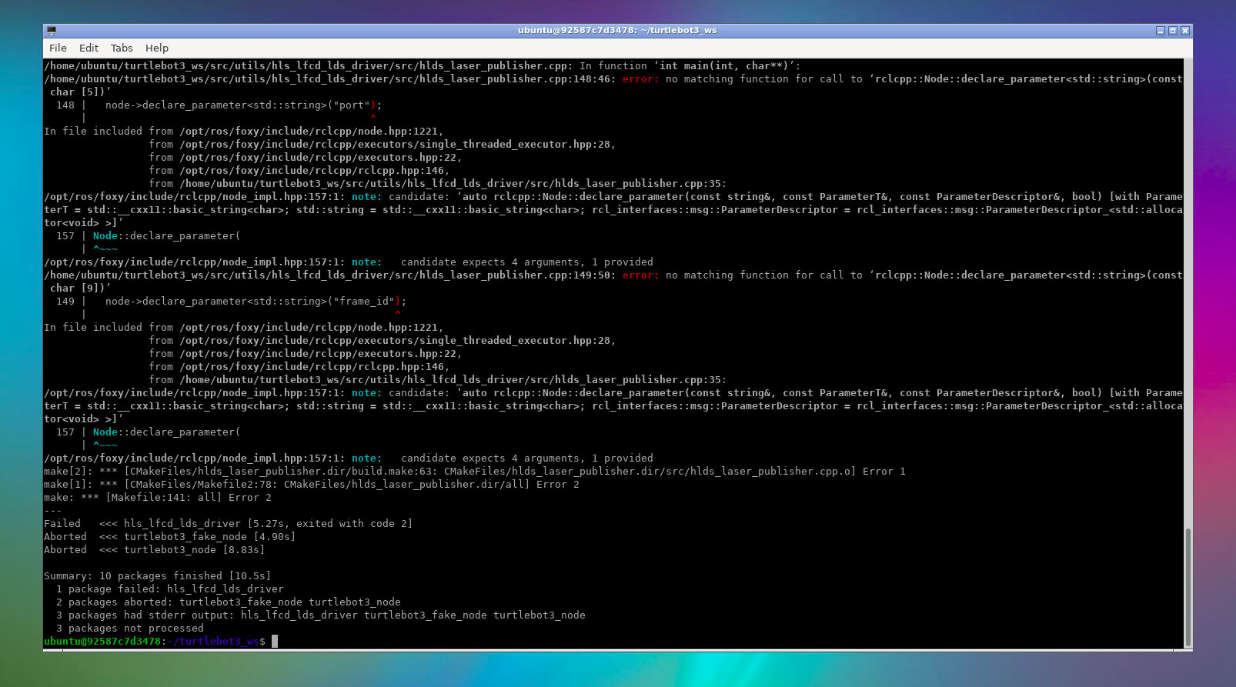The image size is (1236, 687).
Task: Maximize the terminal window
Action: pyautogui.click(x=1172, y=31)
